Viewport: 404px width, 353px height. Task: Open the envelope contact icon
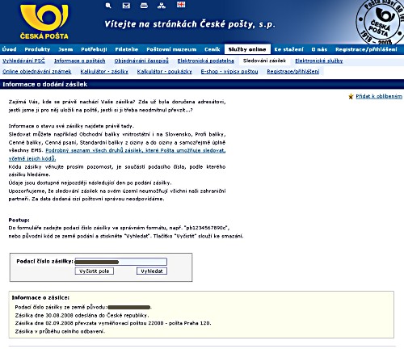[x=126, y=5]
